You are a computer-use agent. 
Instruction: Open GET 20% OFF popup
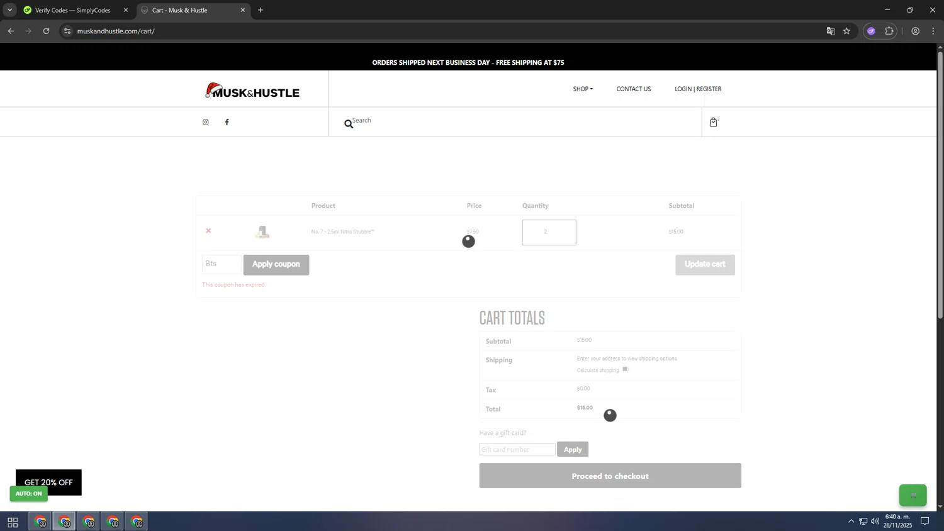(x=48, y=479)
